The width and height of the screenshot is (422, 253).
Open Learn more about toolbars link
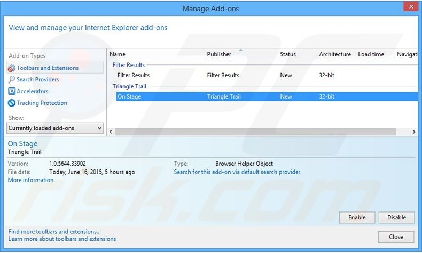click(62, 239)
